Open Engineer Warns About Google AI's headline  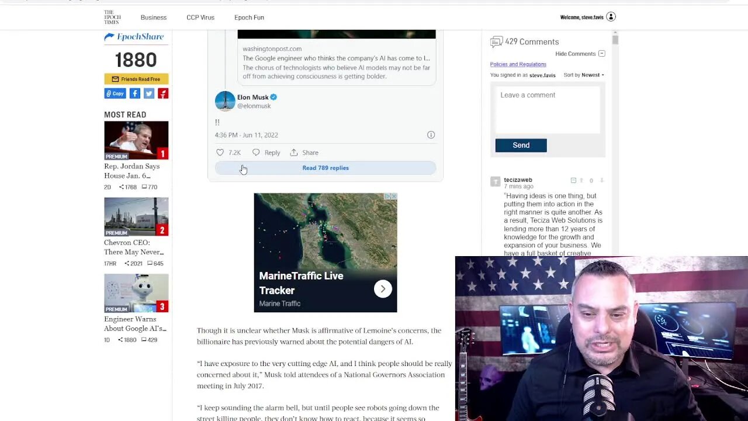pos(135,324)
